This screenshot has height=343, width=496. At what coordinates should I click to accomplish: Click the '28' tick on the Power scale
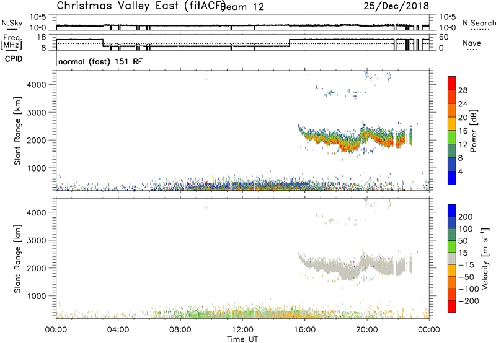[463, 90]
